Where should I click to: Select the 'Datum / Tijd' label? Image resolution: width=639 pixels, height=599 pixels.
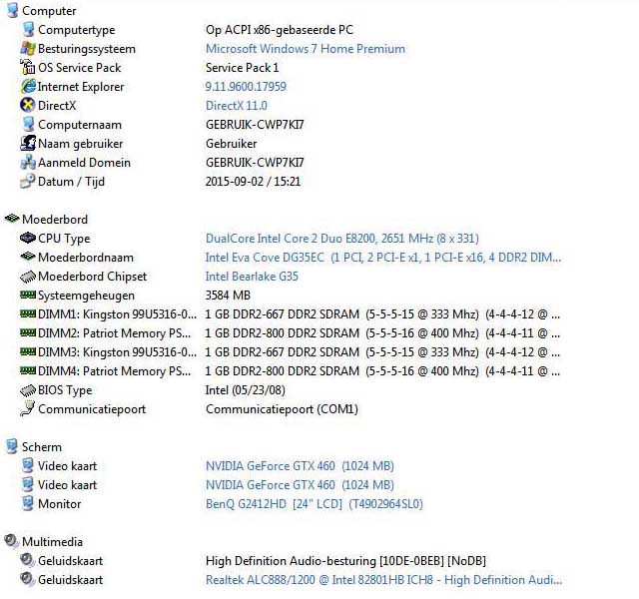[71, 182]
